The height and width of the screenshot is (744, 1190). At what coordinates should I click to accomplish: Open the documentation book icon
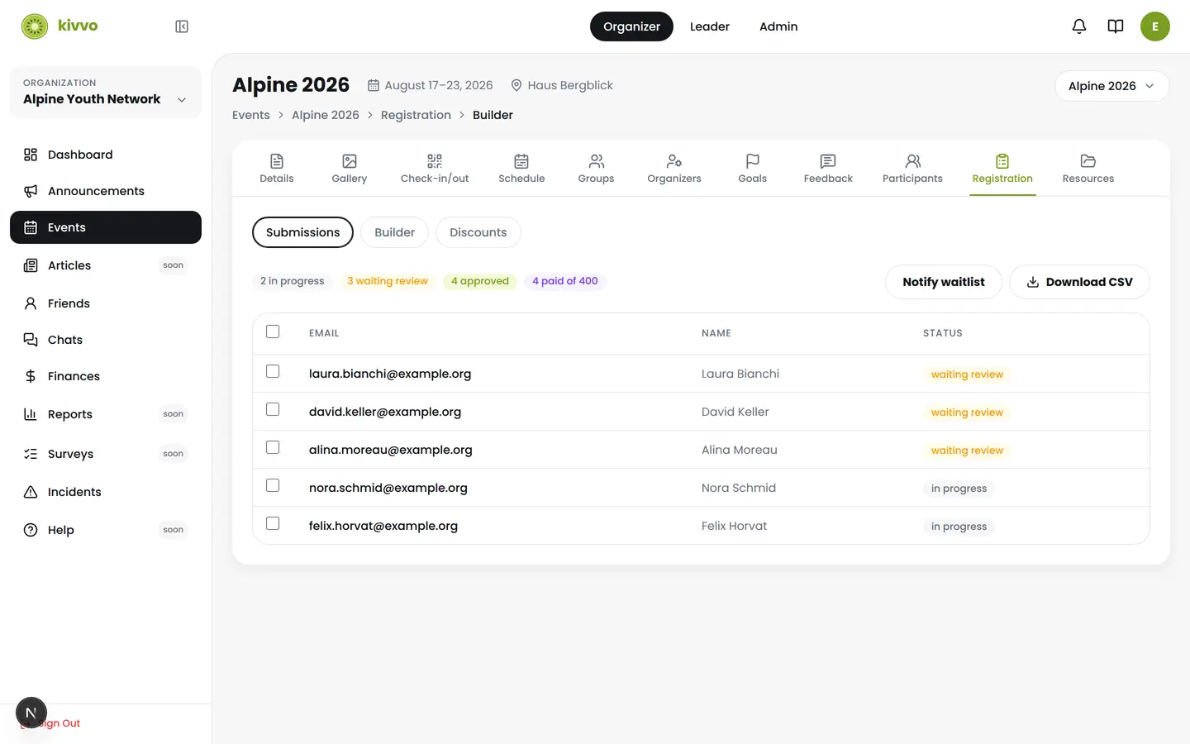coord(1116,26)
